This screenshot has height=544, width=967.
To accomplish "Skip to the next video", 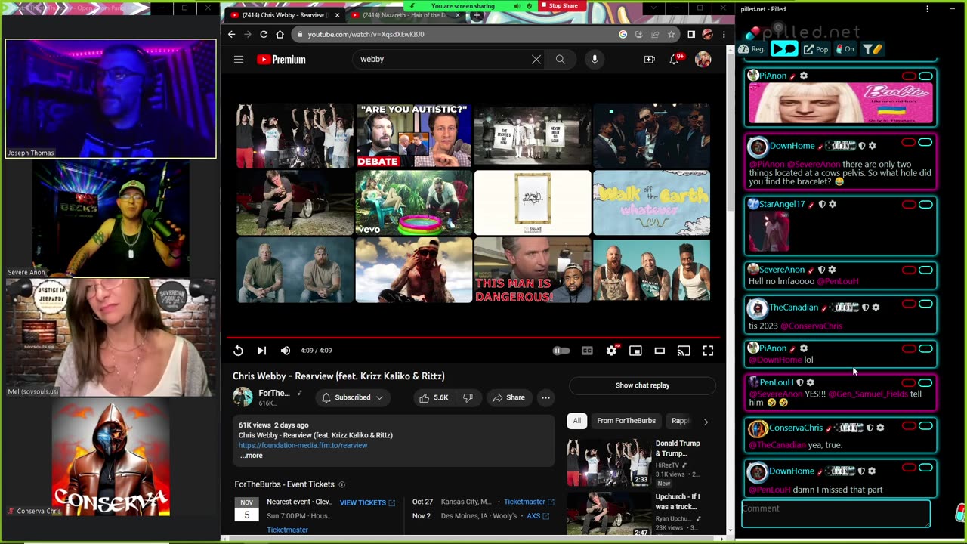I will point(261,351).
